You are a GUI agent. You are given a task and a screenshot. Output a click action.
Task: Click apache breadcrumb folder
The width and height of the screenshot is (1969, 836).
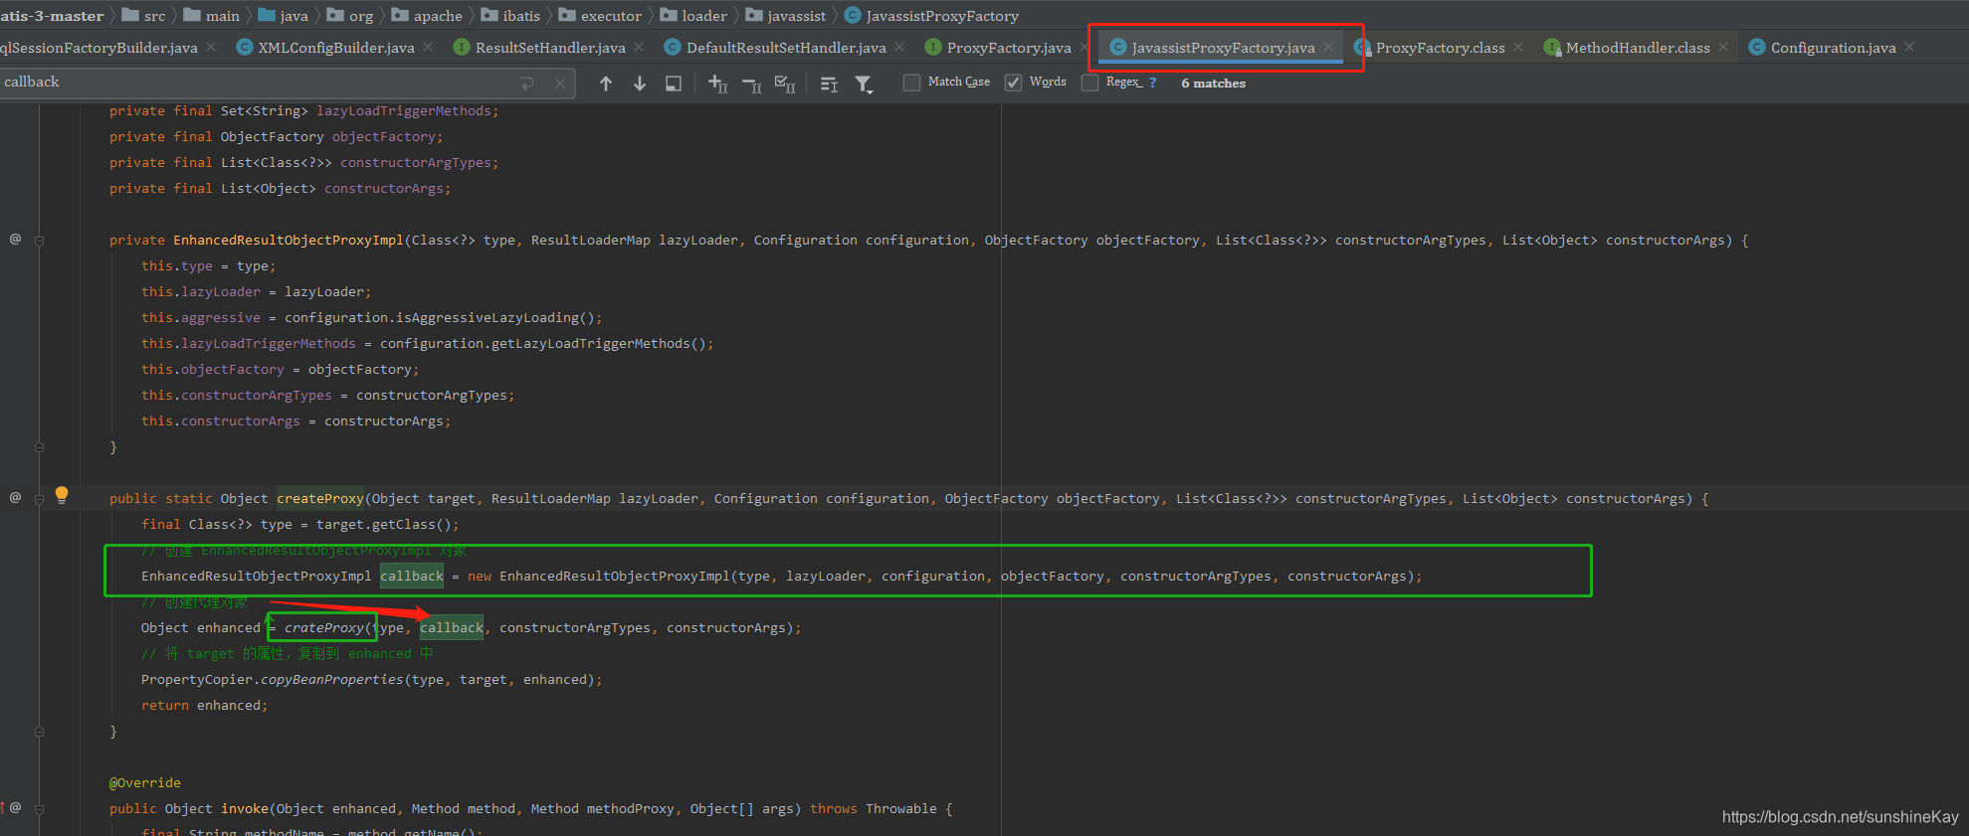click(x=427, y=16)
